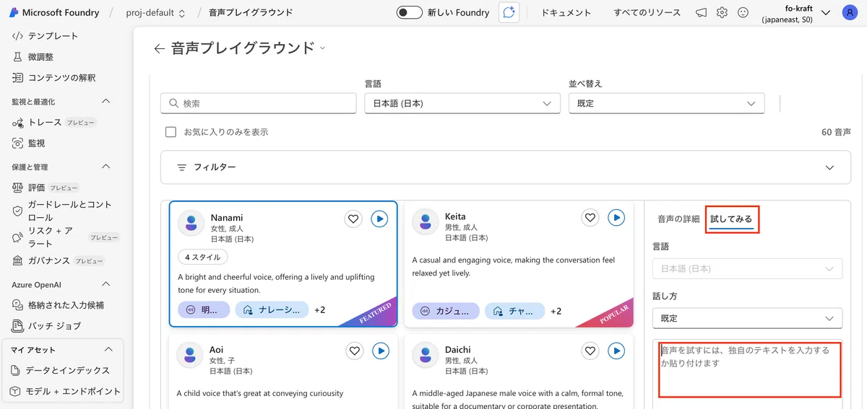Select Nanami's ナレーシ... style chip
The image size is (867, 409).
[x=272, y=309]
